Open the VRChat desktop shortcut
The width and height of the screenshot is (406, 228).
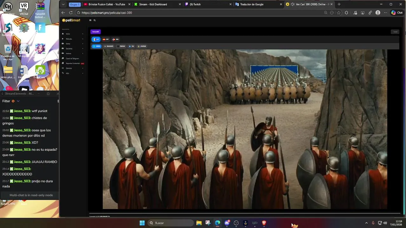tap(24, 9)
